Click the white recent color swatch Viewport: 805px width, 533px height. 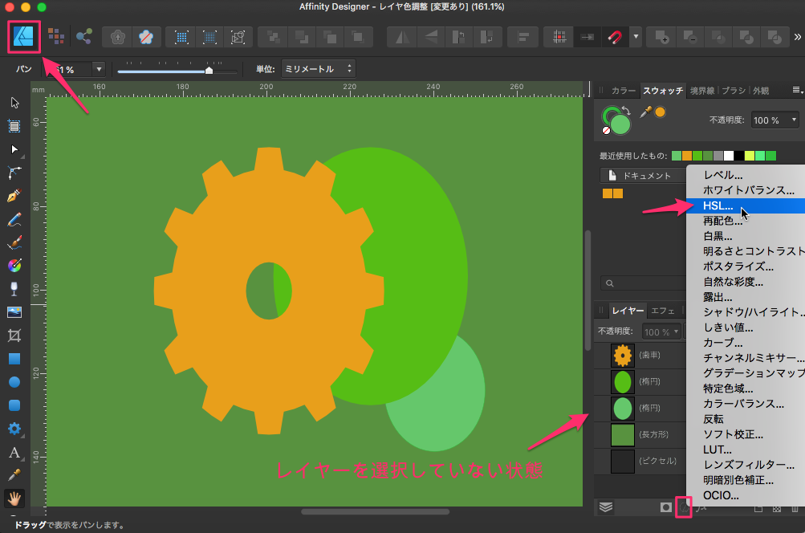729,155
